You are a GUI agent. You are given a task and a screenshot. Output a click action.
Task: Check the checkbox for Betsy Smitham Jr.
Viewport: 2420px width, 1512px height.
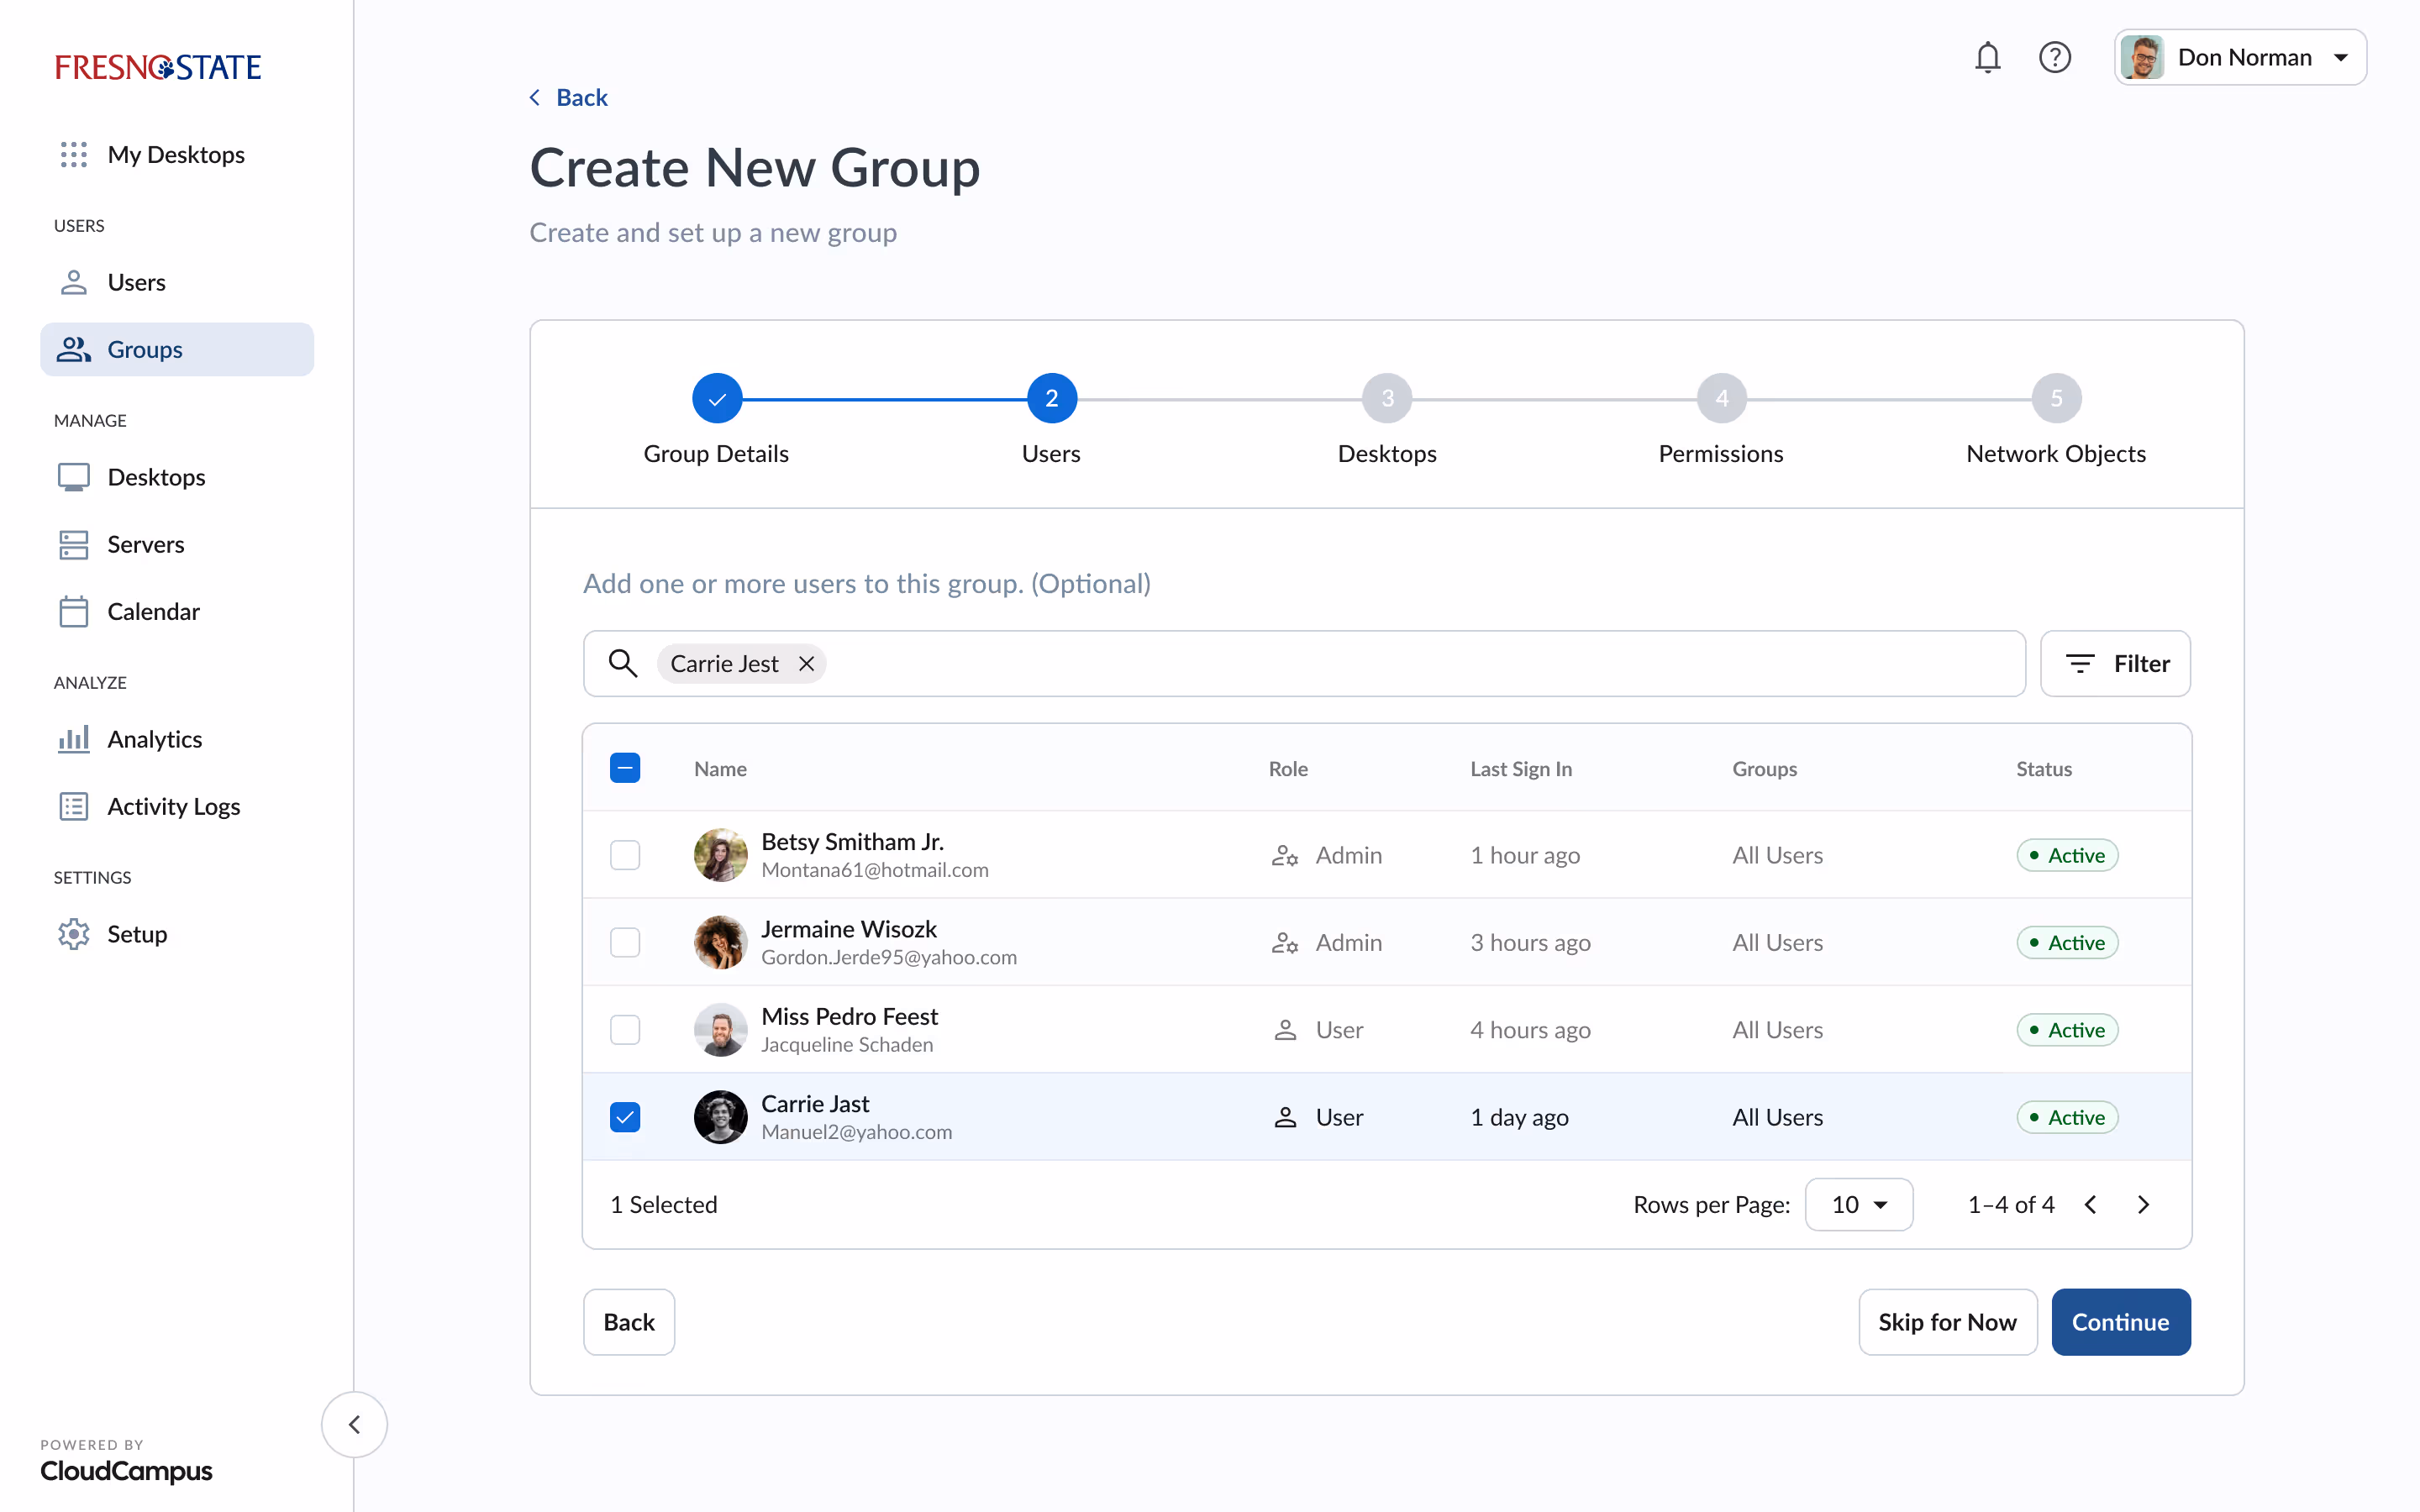pyautogui.click(x=624, y=855)
